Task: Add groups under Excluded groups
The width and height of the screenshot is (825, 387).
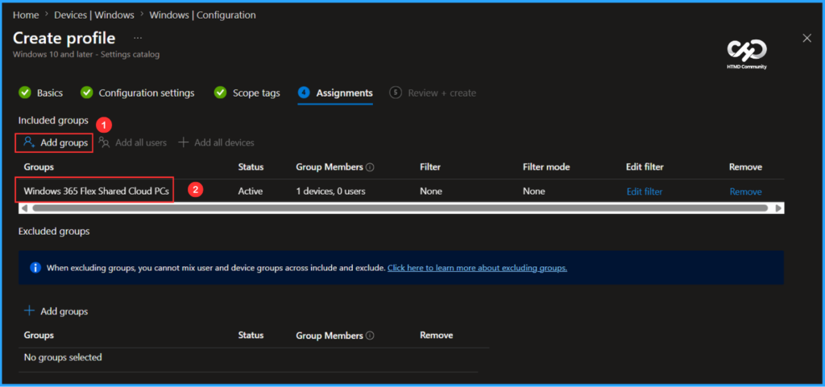Action: pos(56,311)
